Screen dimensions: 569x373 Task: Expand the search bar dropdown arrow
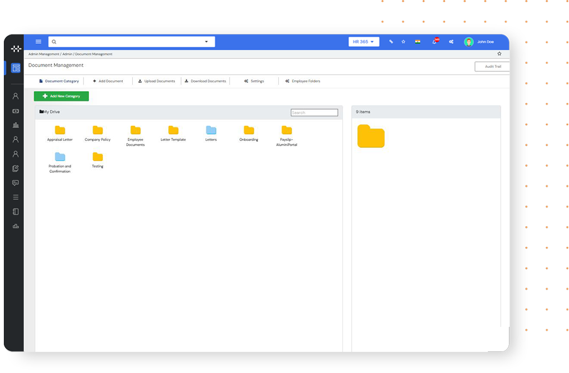[x=206, y=41]
